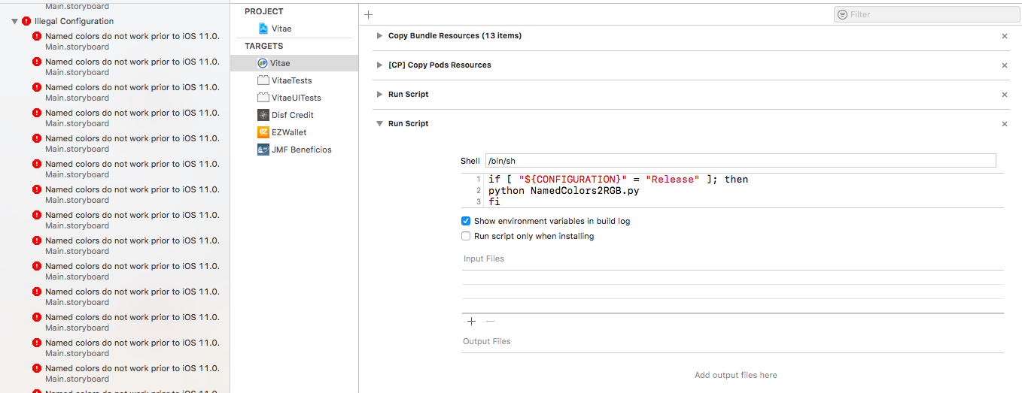Click the TARGETS section header
The width and height of the screenshot is (1022, 393).
264,46
